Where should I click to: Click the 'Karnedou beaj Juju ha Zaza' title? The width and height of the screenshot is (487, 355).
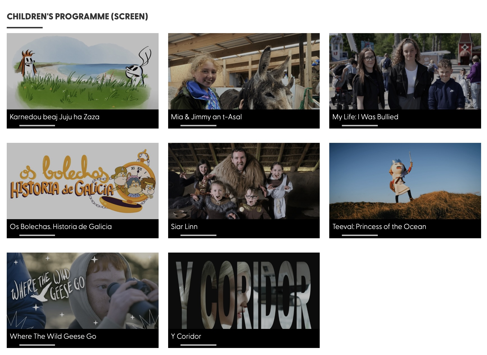pyautogui.click(x=54, y=117)
